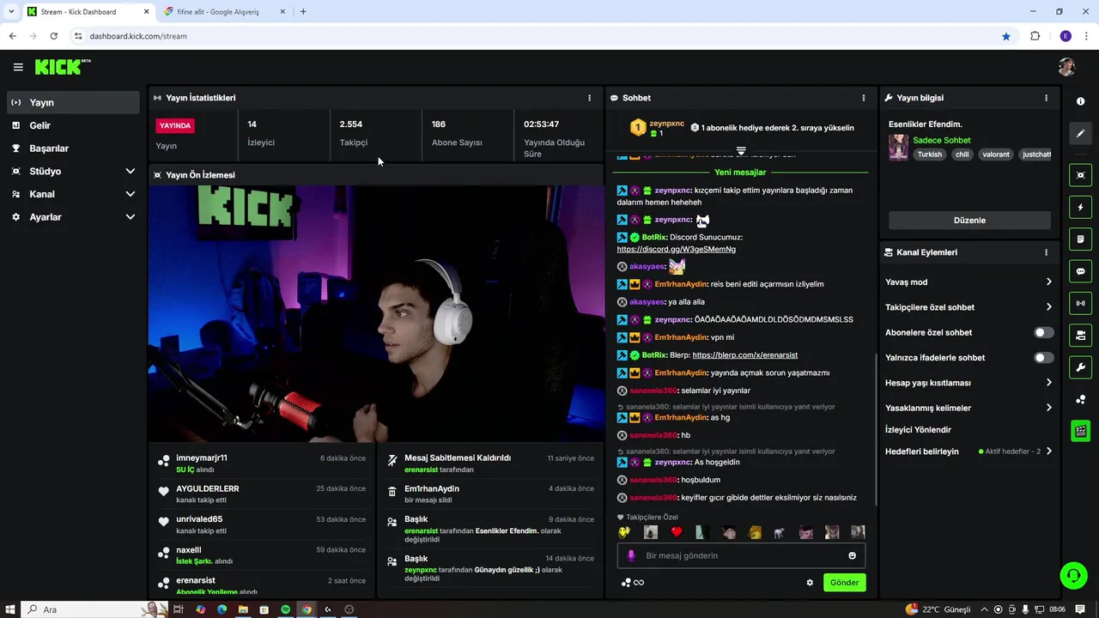Viewport: 1099px width, 618px height.
Task: Click the Kick logo in the header
Action: point(63,67)
